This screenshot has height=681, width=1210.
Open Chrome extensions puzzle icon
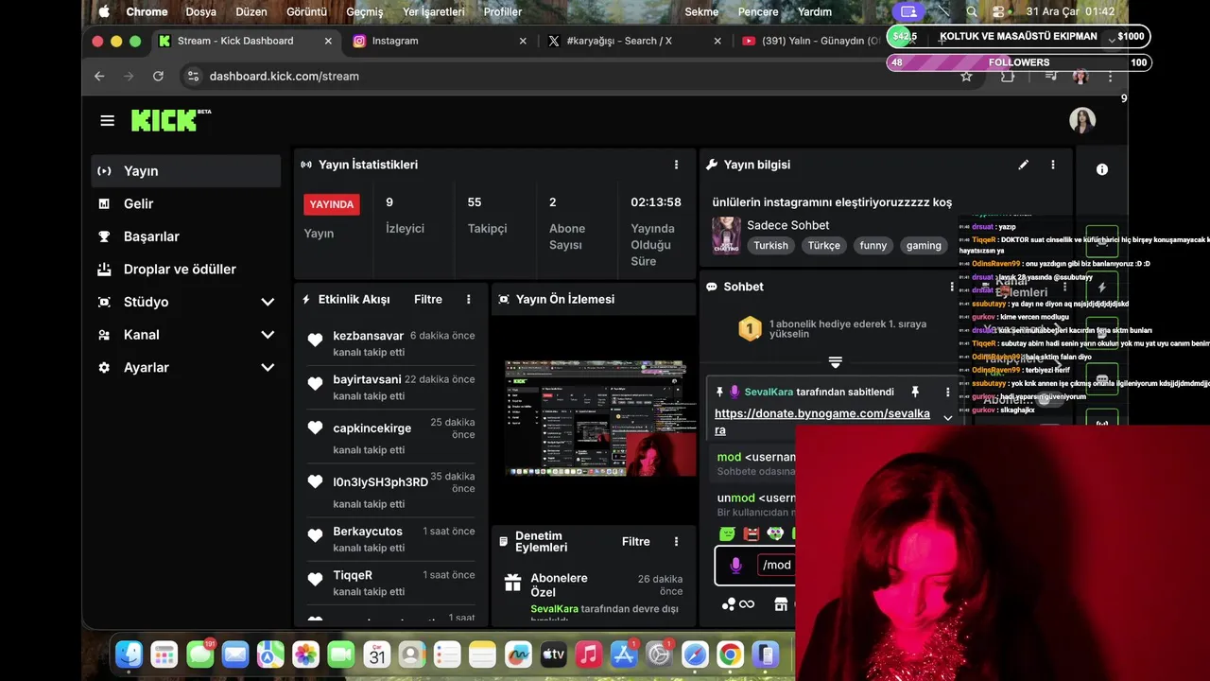(x=1008, y=76)
